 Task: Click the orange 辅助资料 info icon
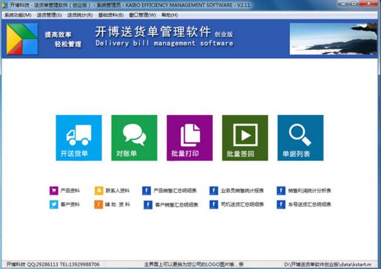[x=99, y=205]
